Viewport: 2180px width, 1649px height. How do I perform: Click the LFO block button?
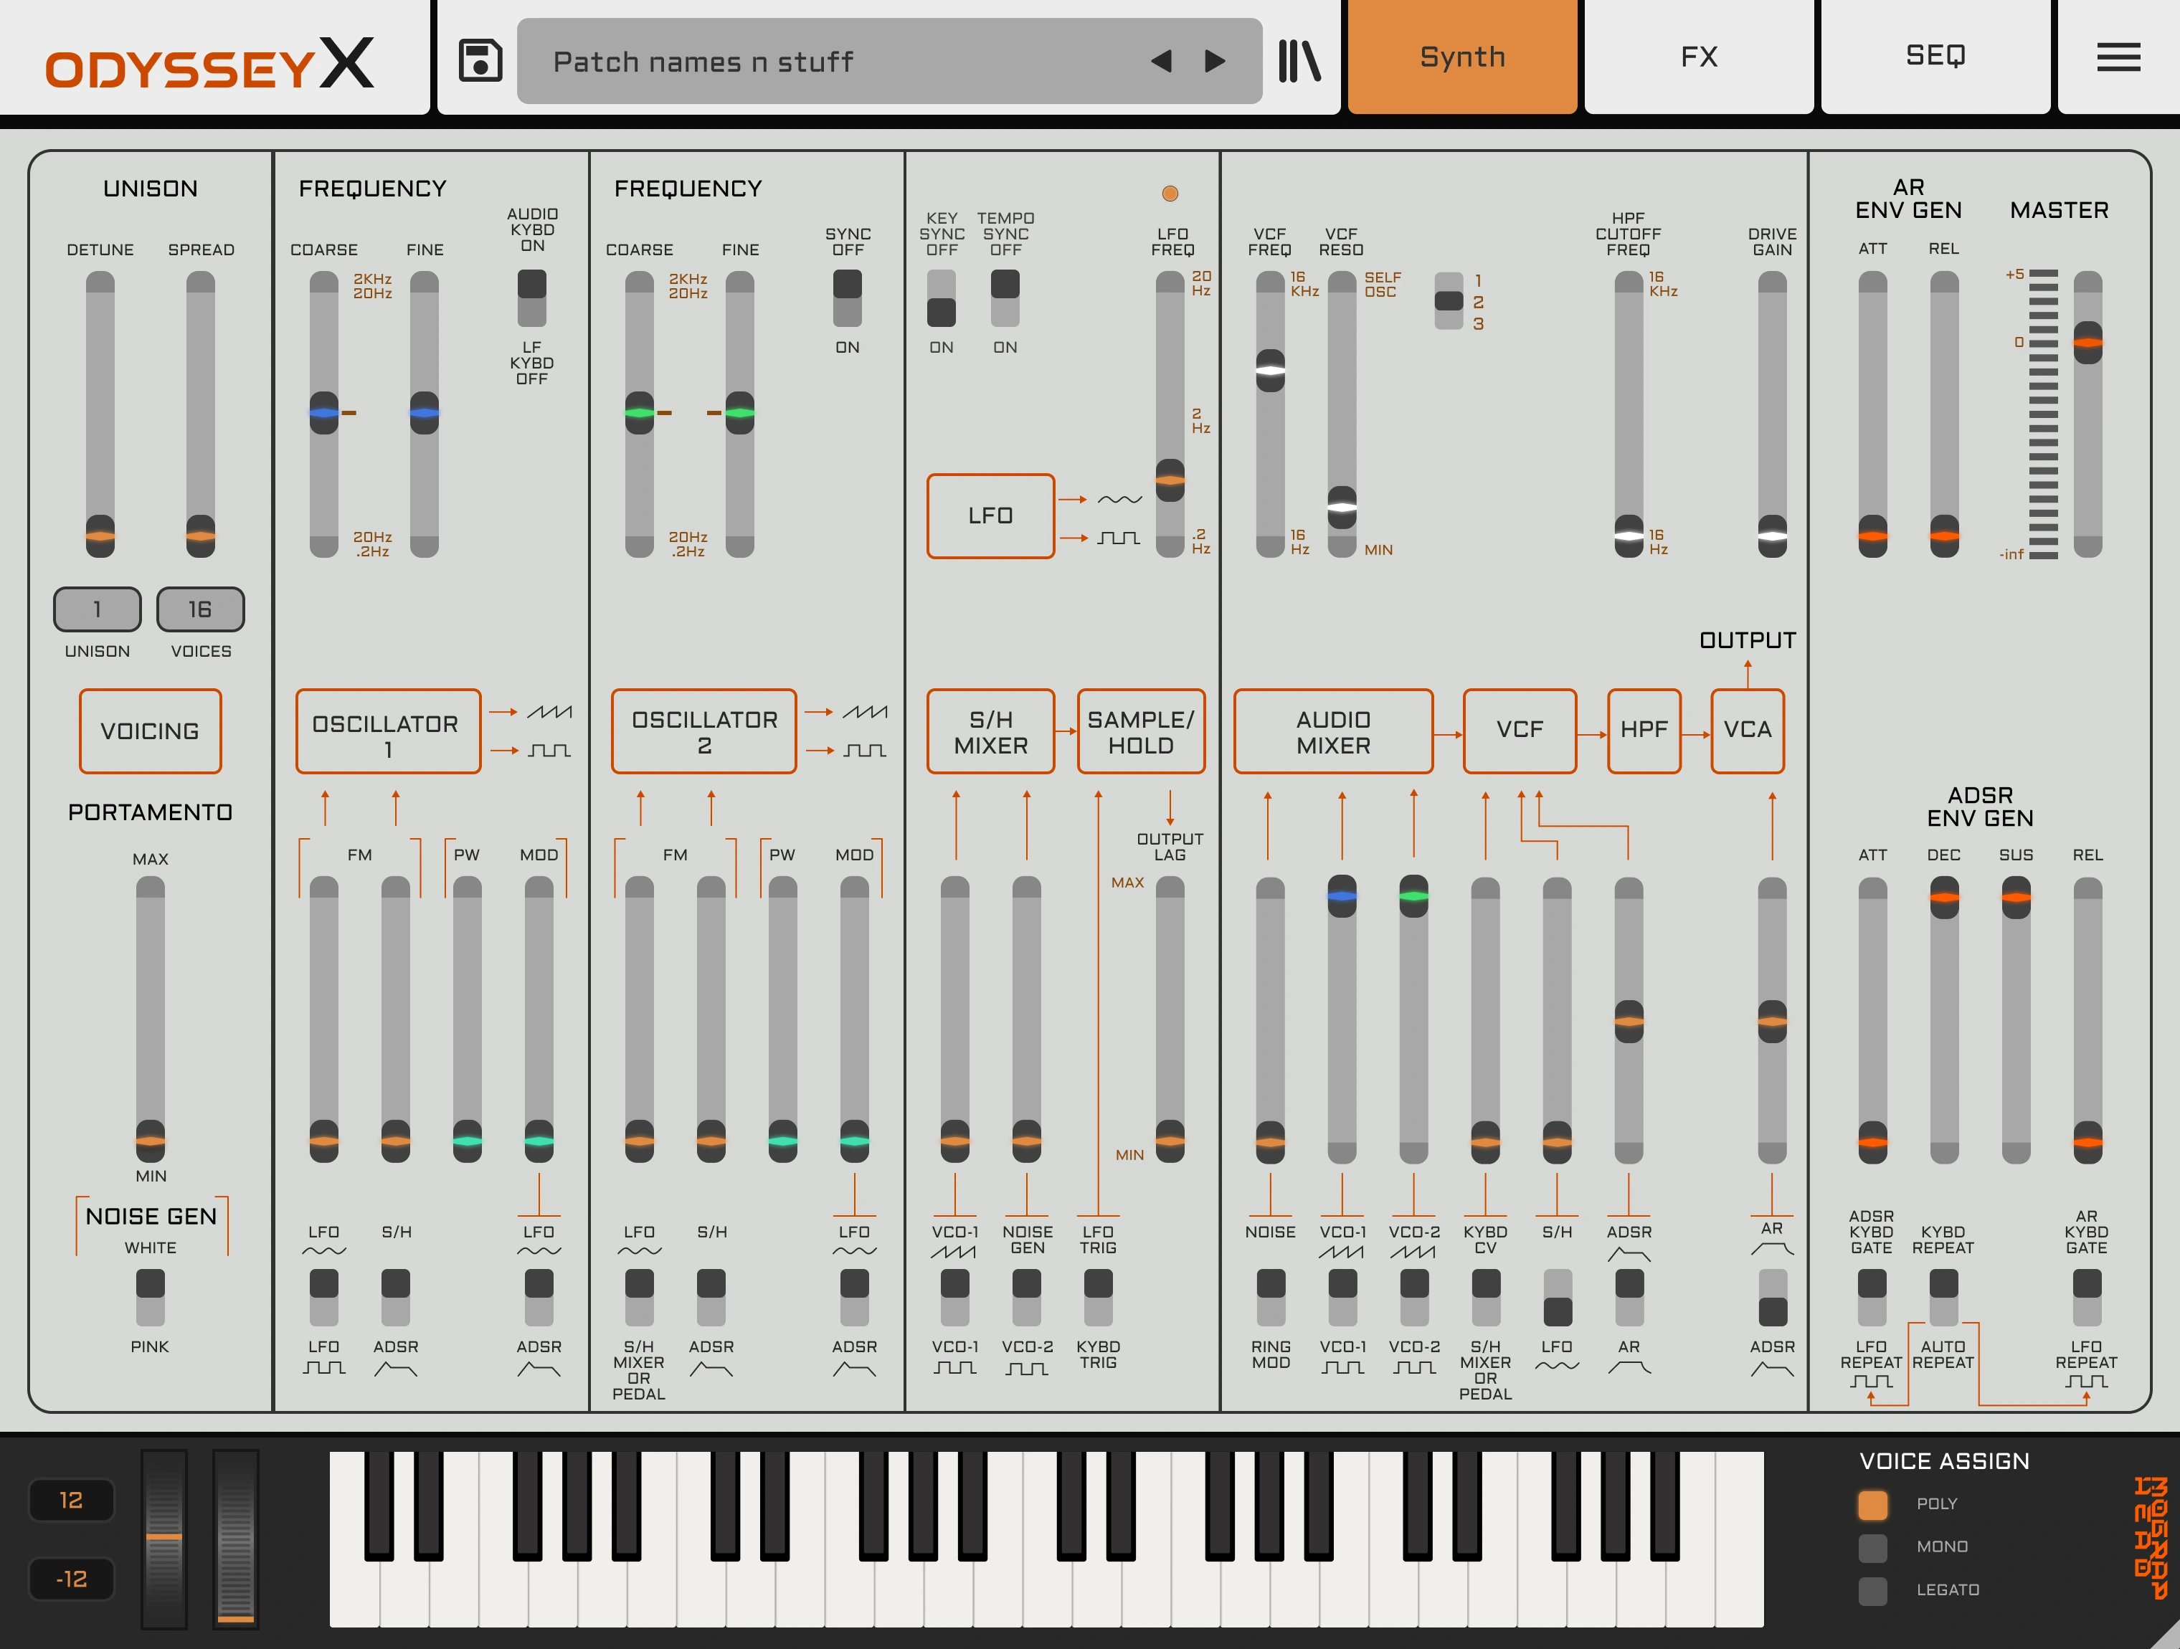990,516
